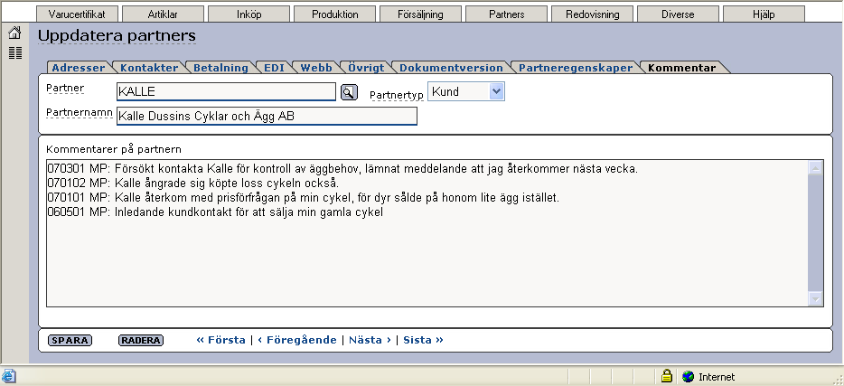Image resolution: width=844 pixels, height=386 pixels.
Task: Open the Partners menu
Action: click(507, 14)
